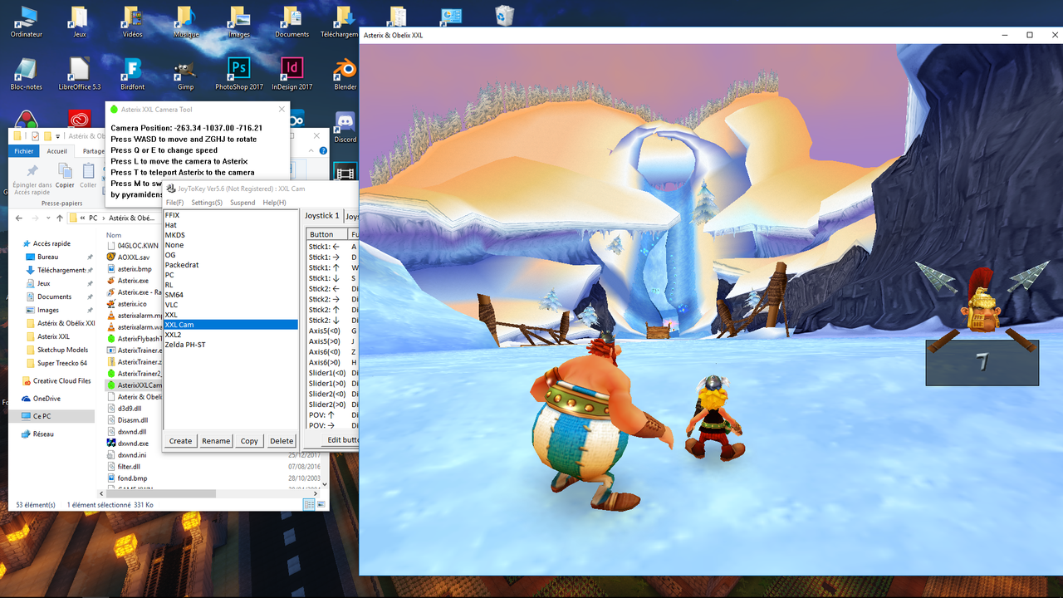Launch Birdfont from the desktop
The height and width of the screenshot is (598, 1063).
pos(132,75)
